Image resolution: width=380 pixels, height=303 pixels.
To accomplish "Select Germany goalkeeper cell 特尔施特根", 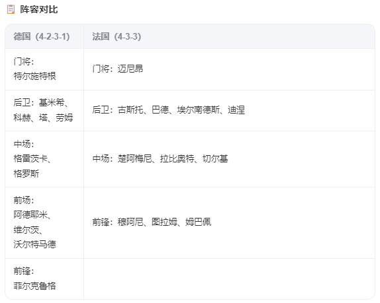I will (x=44, y=69).
